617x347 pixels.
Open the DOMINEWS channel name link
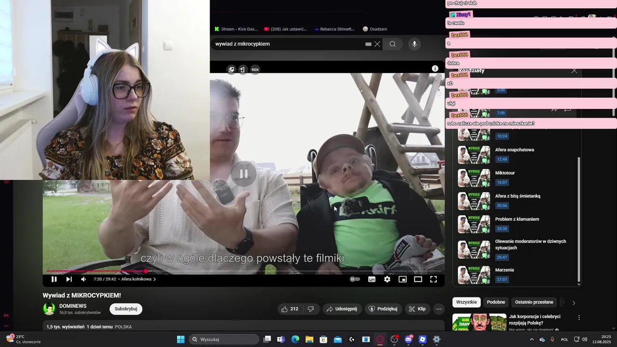click(x=73, y=306)
